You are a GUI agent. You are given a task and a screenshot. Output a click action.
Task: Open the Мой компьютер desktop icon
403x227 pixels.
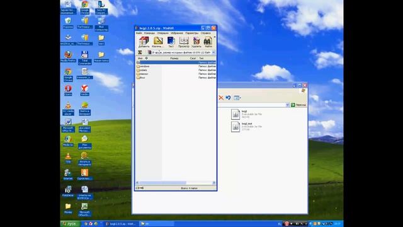click(101, 24)
